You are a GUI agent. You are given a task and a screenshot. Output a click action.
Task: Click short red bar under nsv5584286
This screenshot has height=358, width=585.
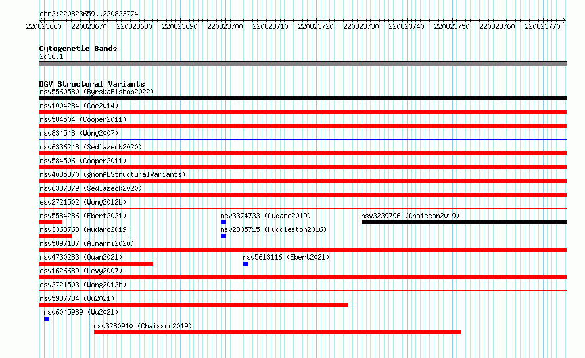51,222
